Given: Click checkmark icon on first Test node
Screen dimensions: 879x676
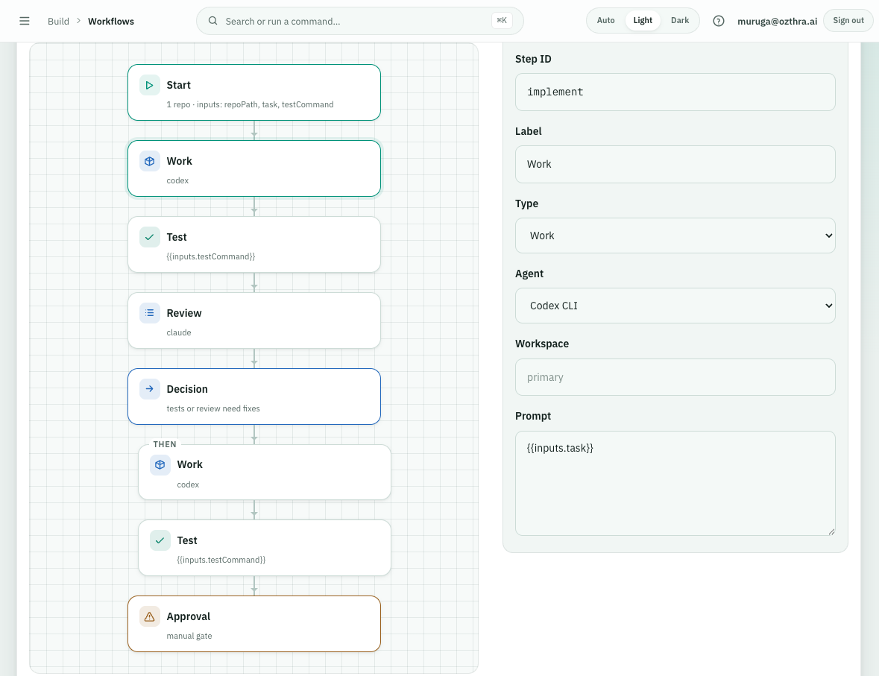Looking at the screenshot, I should tap(150, 237).
